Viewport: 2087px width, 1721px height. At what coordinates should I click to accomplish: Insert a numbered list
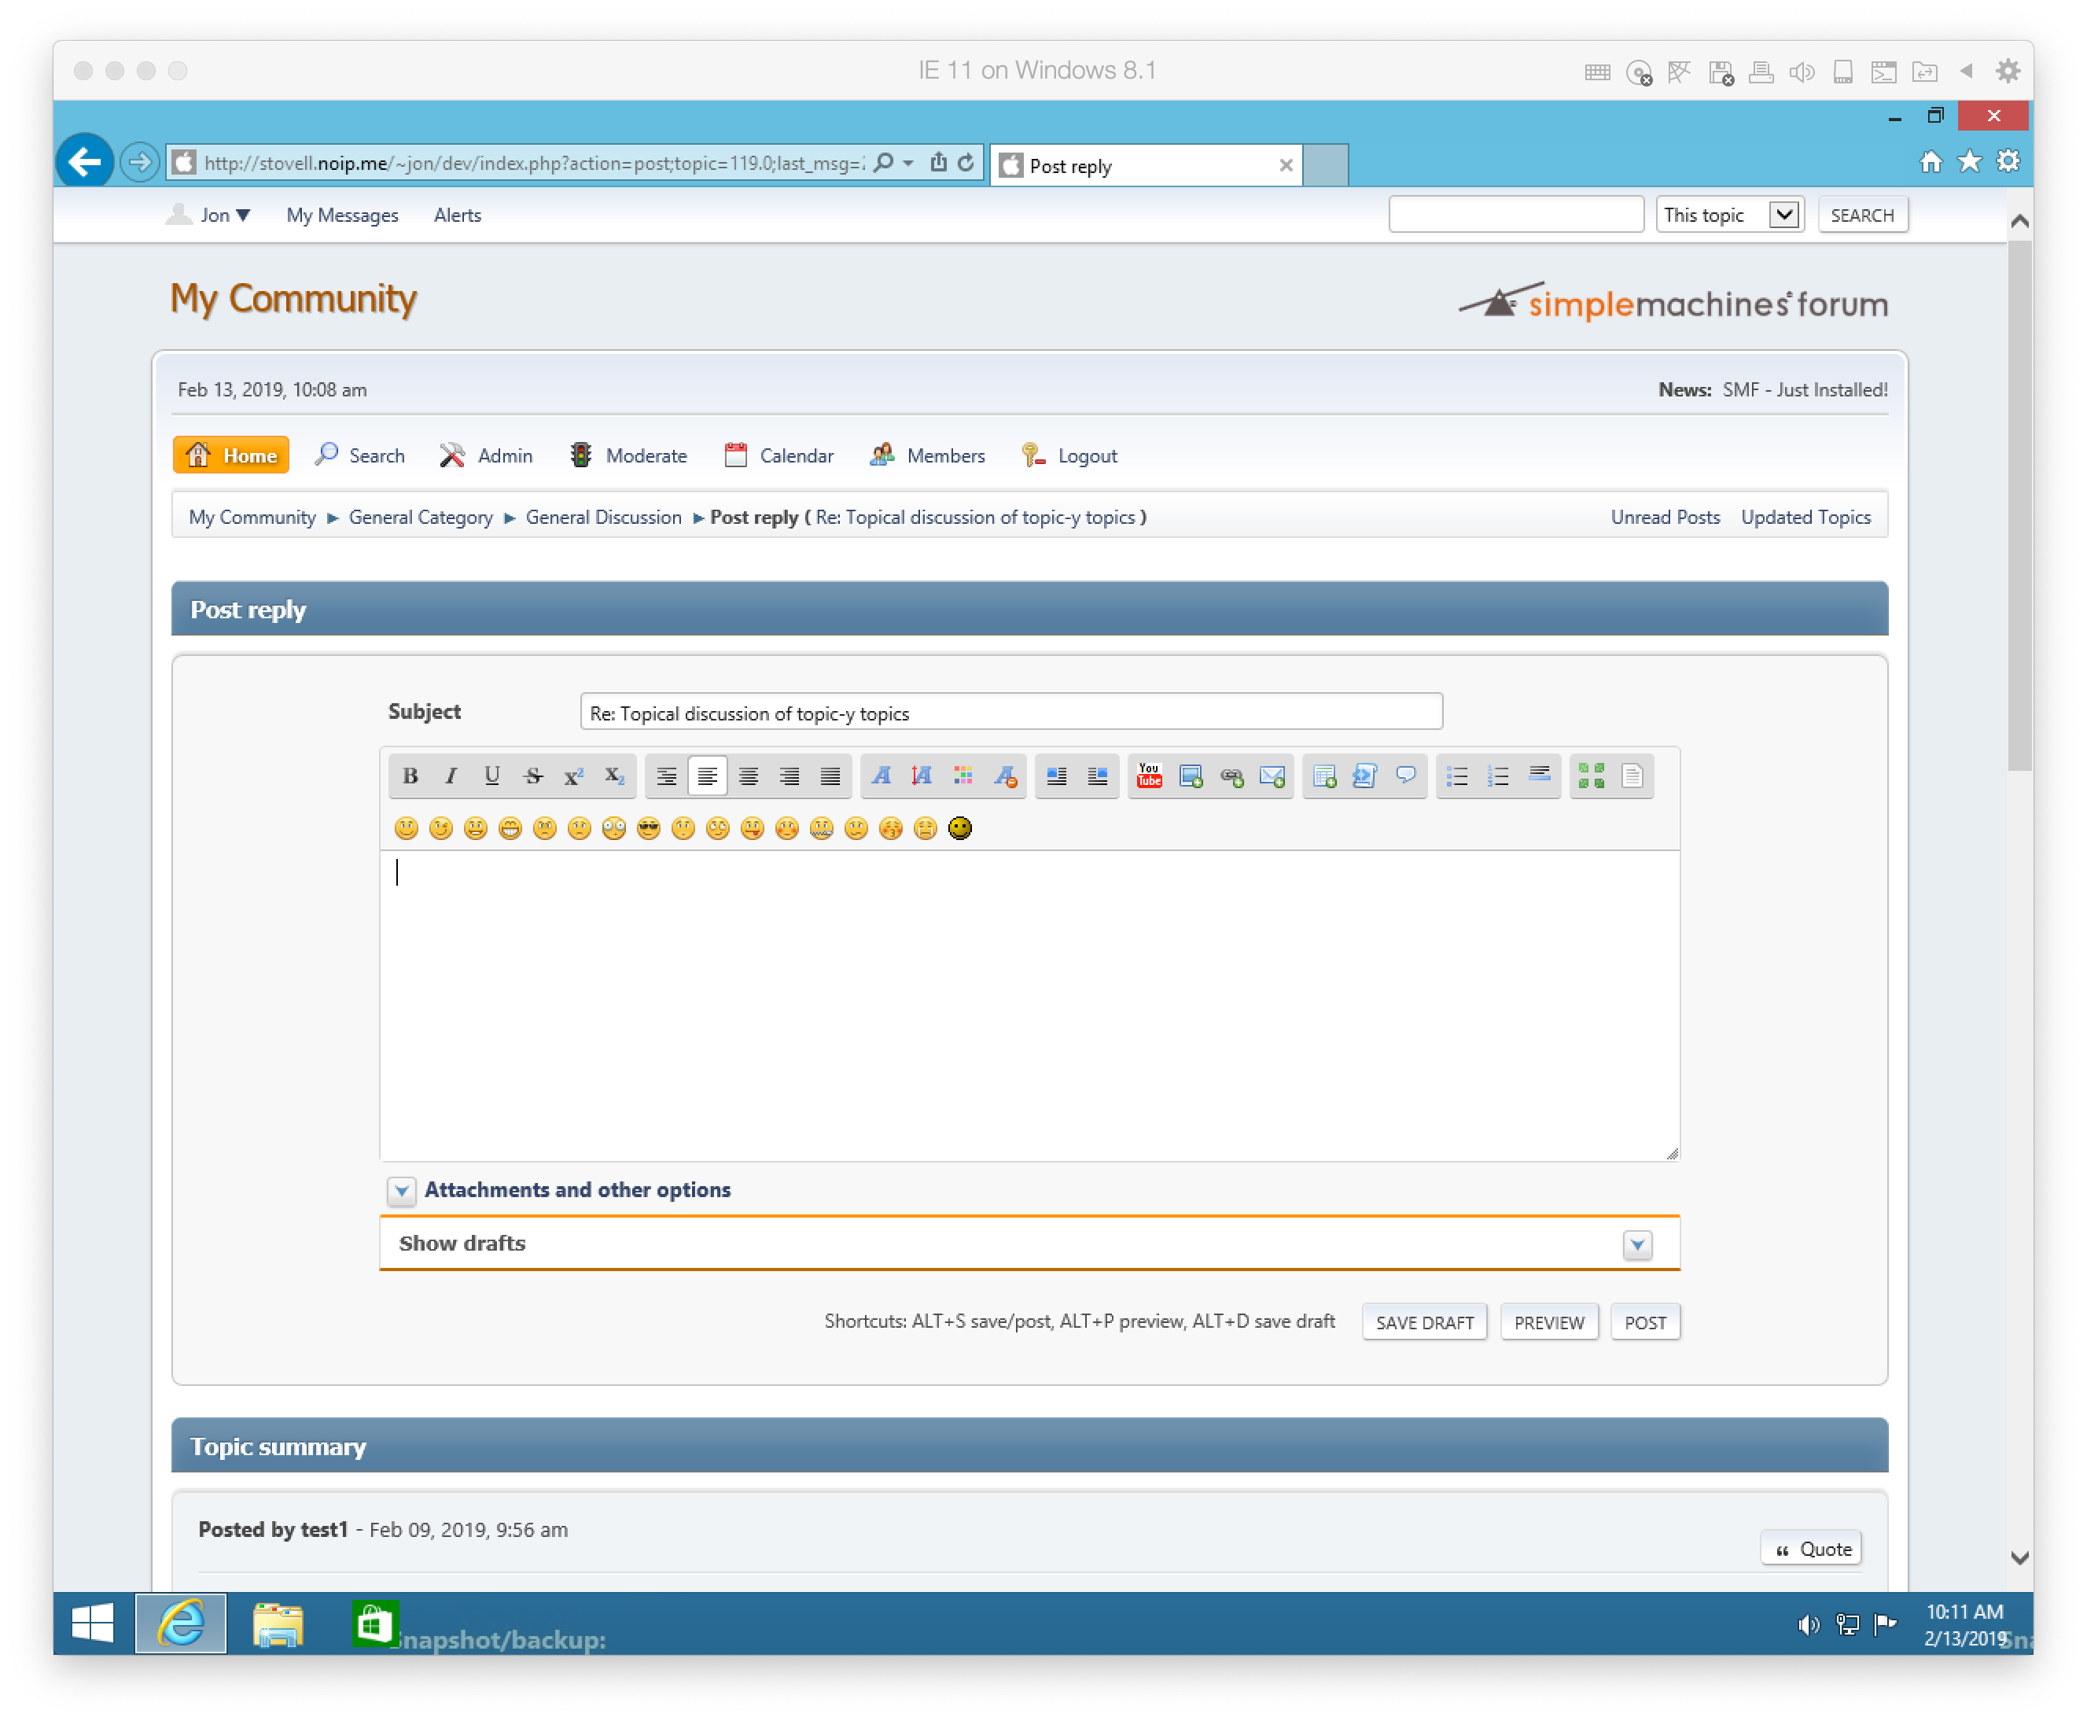coord(1498,776)
